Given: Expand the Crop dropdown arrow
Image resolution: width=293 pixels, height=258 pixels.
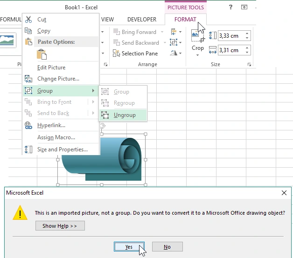Looking at the screenshot, I should (197, 55).
